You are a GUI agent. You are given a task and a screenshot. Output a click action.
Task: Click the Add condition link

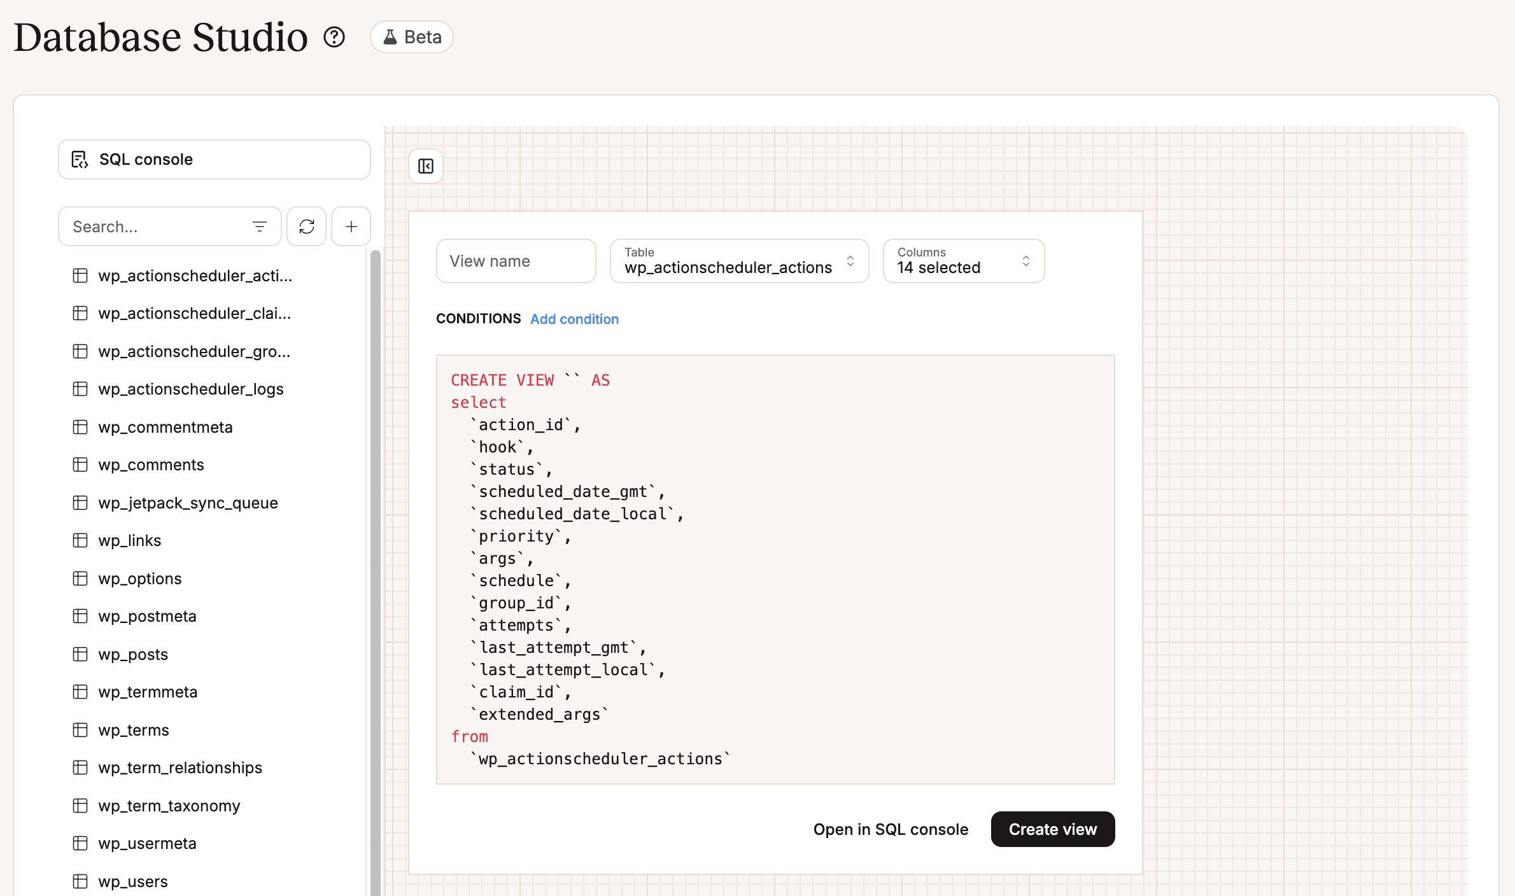point(574,319)
